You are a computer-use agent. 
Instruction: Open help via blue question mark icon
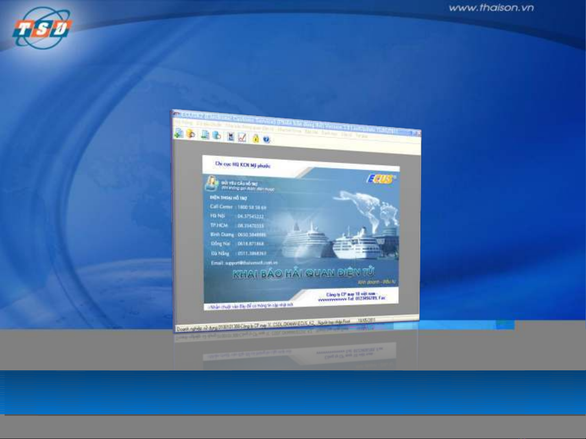[x=266, y=140]
